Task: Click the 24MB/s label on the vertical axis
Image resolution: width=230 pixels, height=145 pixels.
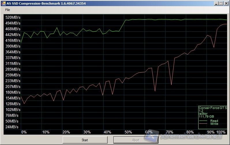Action: point(13,127)
